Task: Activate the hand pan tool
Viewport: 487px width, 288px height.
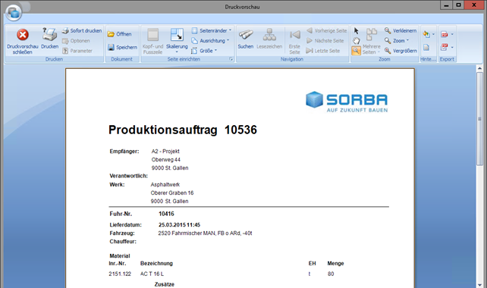Action: 357,41
